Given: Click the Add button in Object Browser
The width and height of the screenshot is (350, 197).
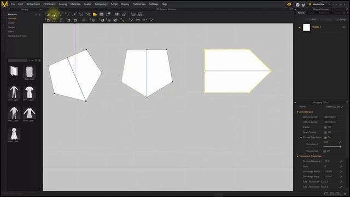Looking at the screenshot, I should 312,20.
